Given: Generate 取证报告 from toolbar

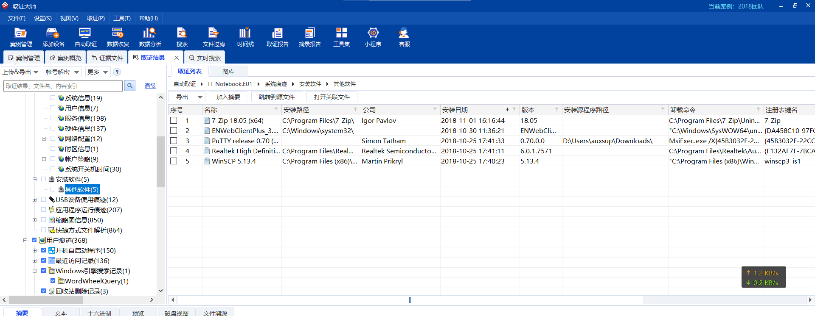Looking at the screenshot, I should coord(277,37).
